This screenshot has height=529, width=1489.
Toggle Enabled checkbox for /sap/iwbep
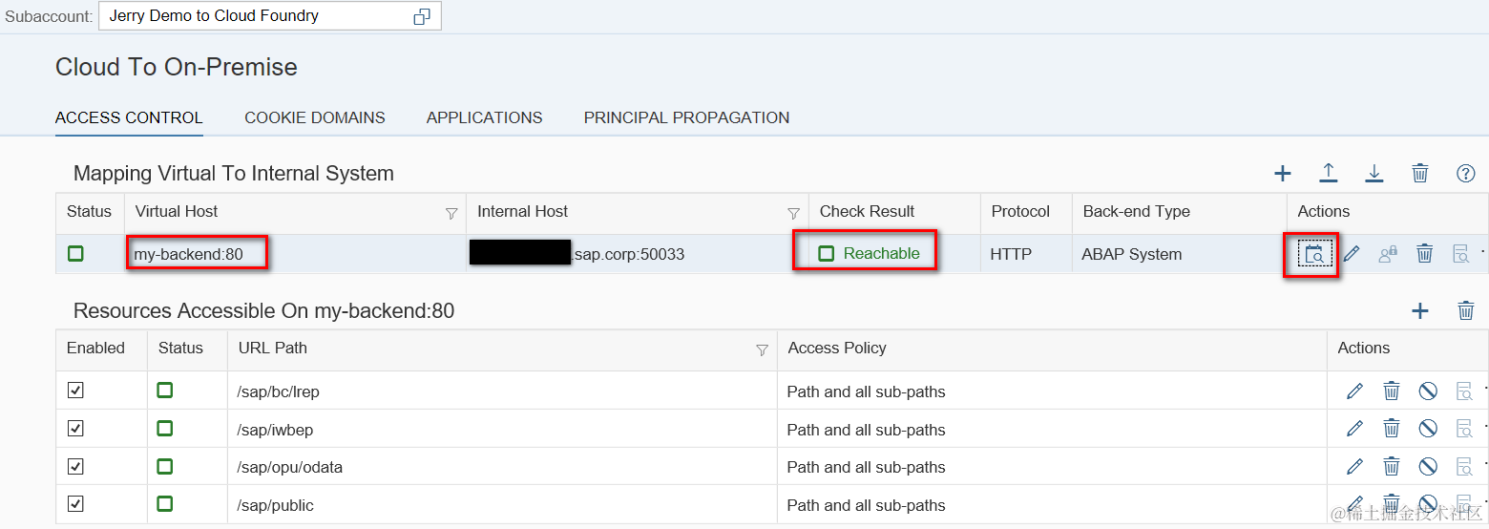75,429
